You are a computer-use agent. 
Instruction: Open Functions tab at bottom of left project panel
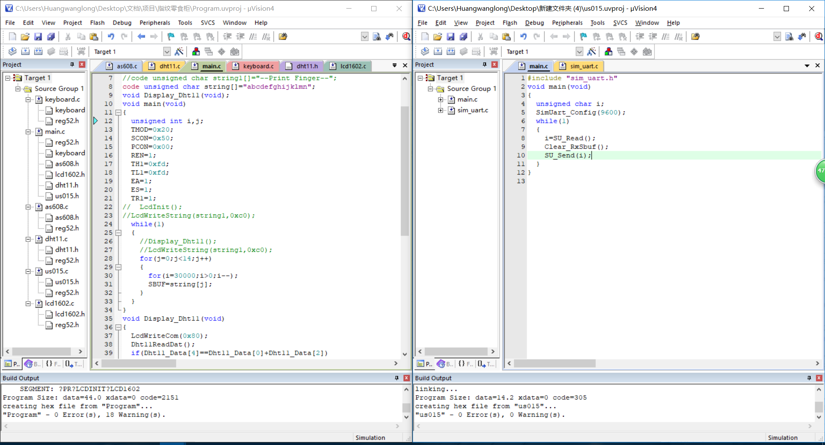[x=53, y=364]
